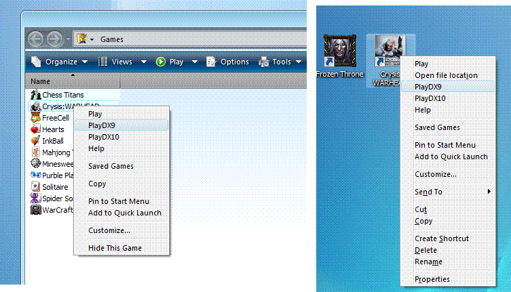This screenshot has width=511, height=292.
Task: Click the Views toolbar icon
Action: [102, 62]
